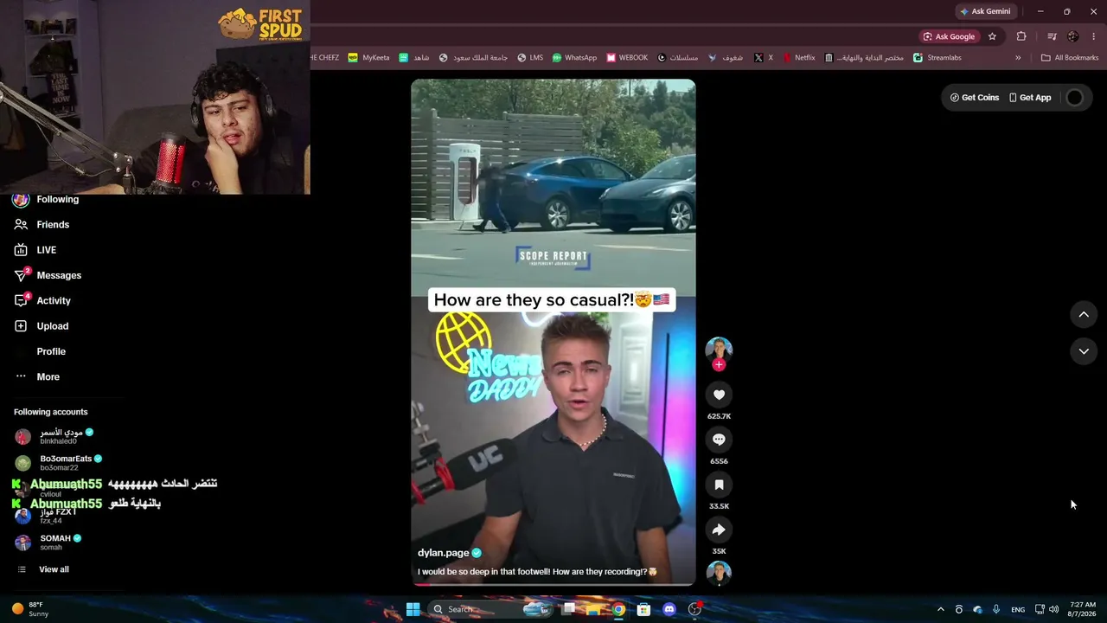The width and height of the screenshot is (1107, 623).
Task: Pause the video by clicking the player
Action: click(x=553, y=332)
